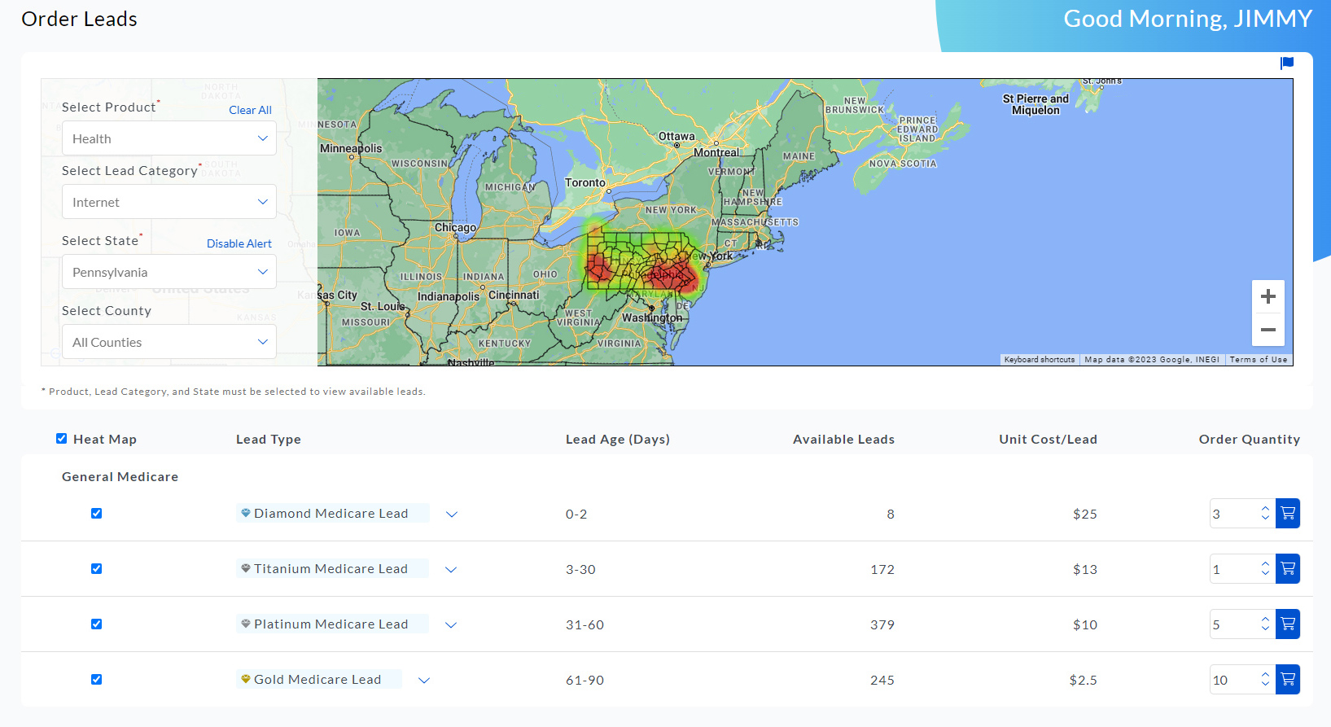Click the Diamond Medicare Lead gem icon
The height and width of the screenshot is (727, 1331).
coord(245,513)
